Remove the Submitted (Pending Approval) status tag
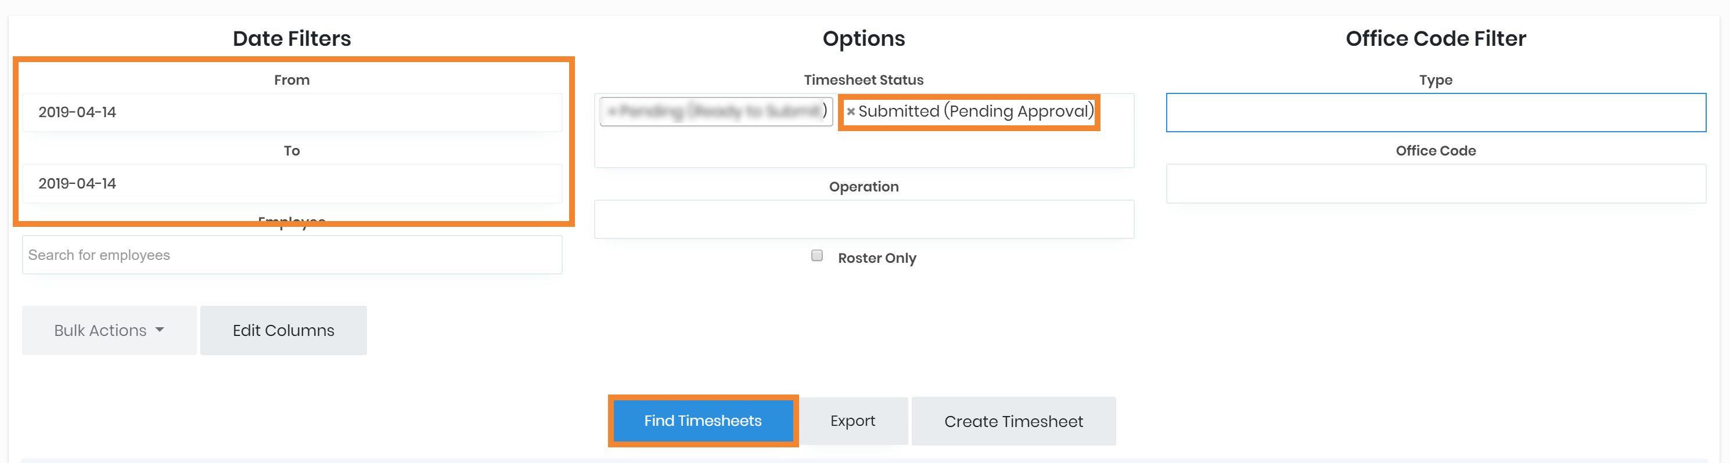The height and width of the screenshot is (463, 1730). click(850, 112)
